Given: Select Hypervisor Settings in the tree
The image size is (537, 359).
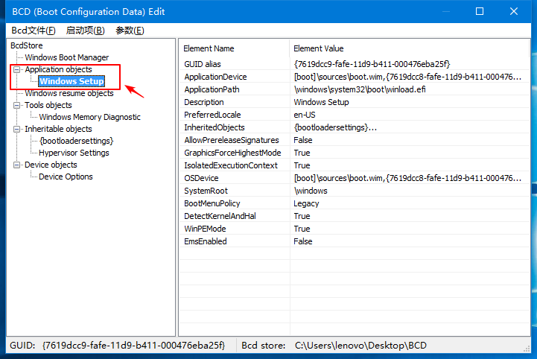Looking at the screenshot, I should coord(74,153).
